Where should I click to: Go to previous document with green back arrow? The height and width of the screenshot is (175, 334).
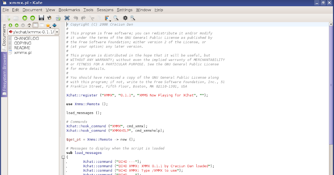[25, 18]
